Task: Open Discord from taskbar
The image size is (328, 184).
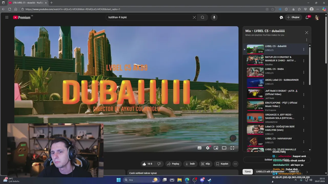Action: [202, 180]
